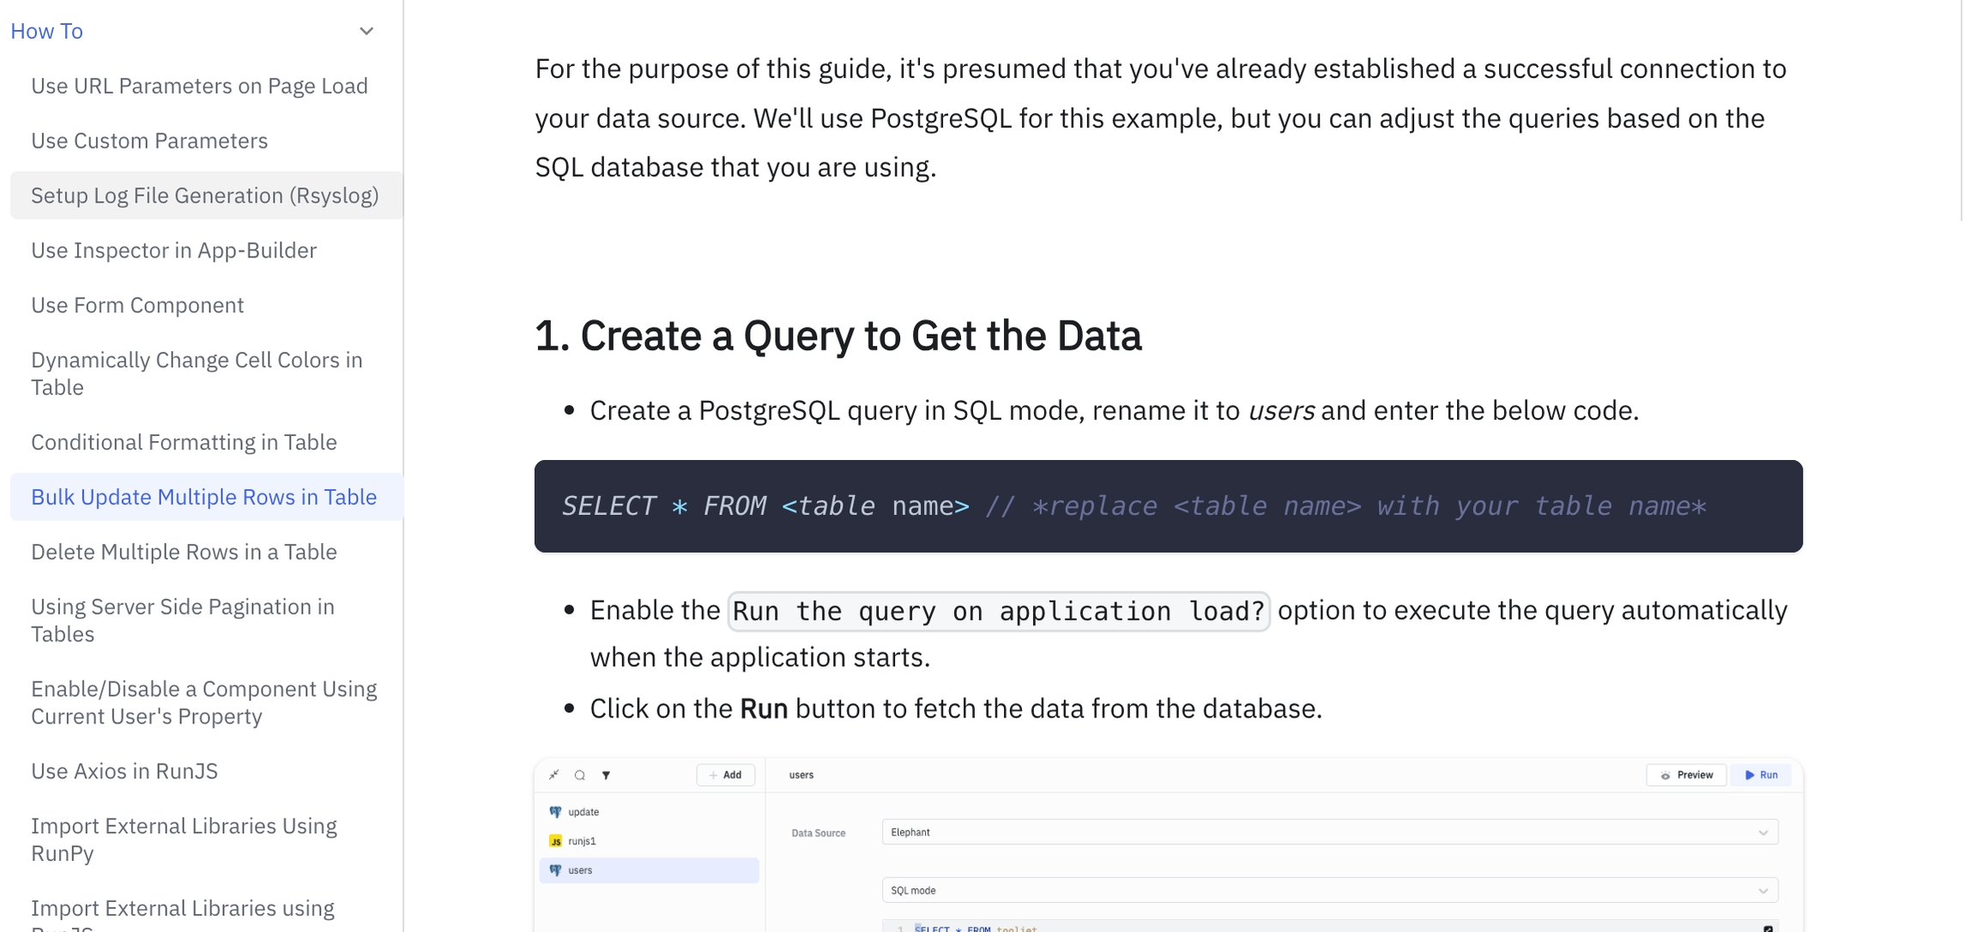1977x932 pixels.
Task: Click the SELECT query code block
Action: [x=1167, y=506]
